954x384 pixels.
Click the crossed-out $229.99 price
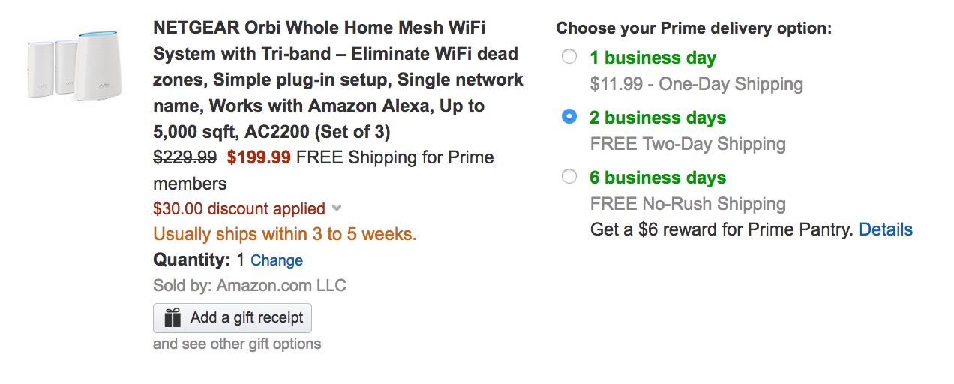[184, 157]
